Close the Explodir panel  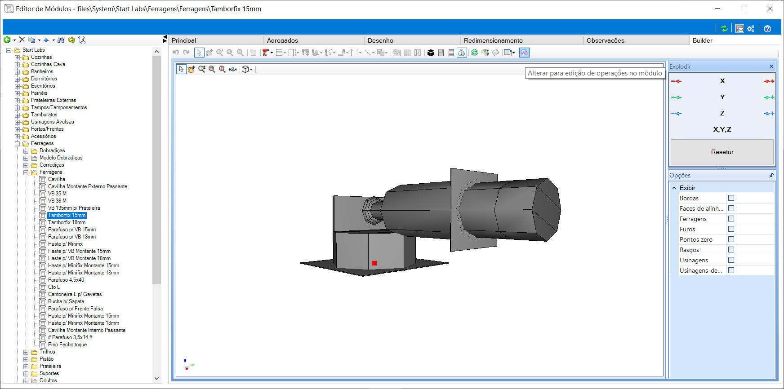click(x=771, y=66)
